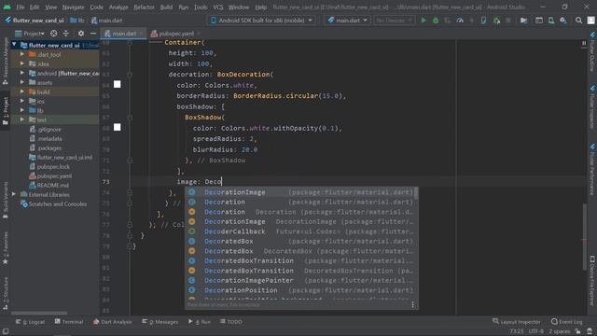The height and width of the screenshot is (336, 597).
Task: Open the Build Variants tool window
Action: [5, 200]
